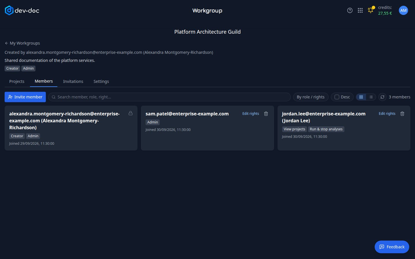Open the help question mark icon

click(350, 10)
